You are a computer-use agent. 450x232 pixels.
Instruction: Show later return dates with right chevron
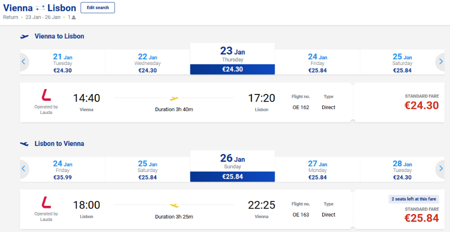pyautogui.click(x=441, y=168)
